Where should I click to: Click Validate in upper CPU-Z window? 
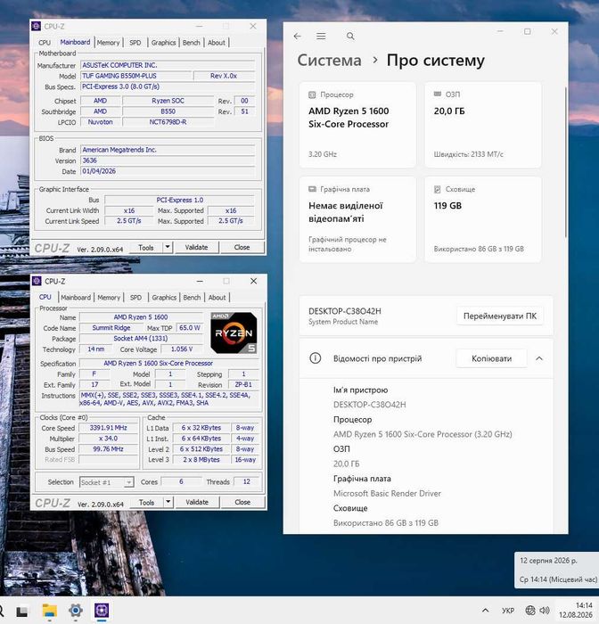(x=196, y=248)
